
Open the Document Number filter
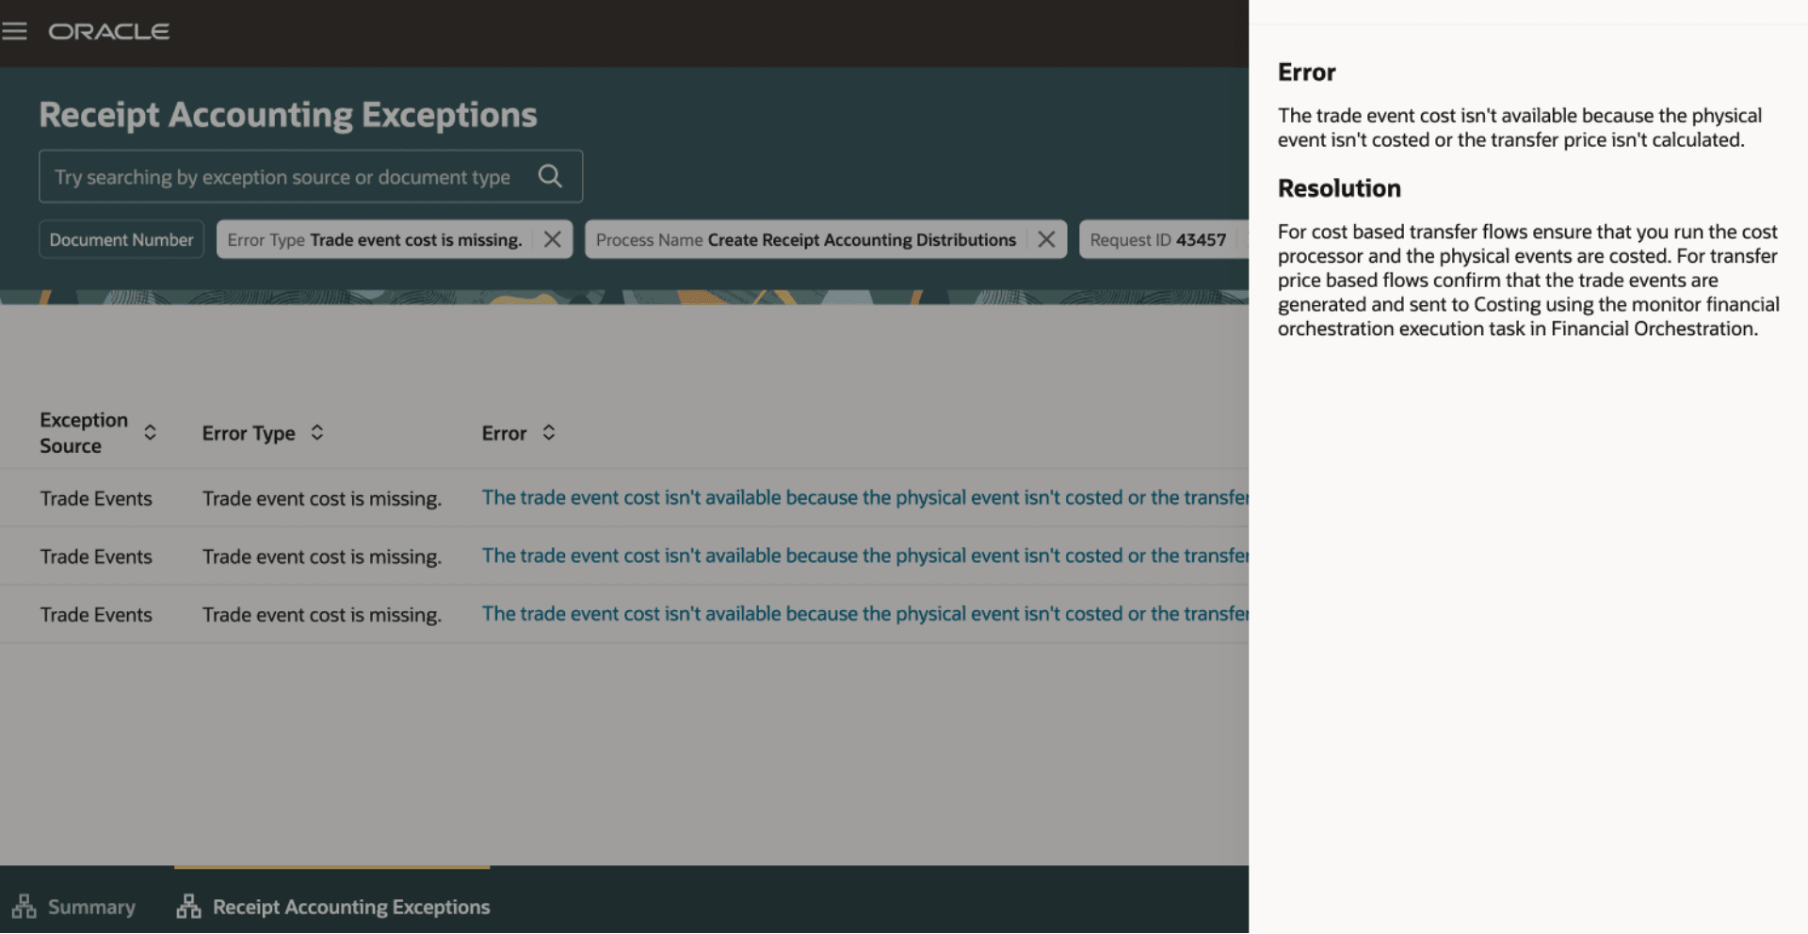(x=121, y=239)
